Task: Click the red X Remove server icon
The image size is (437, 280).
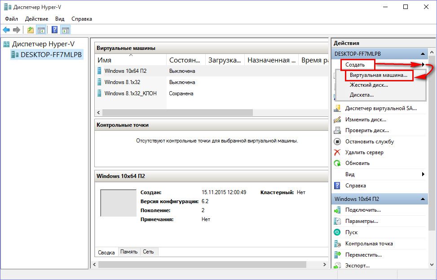Action: (x=337, y=152)
